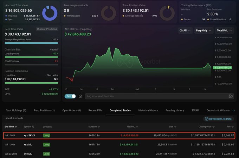Sort by Net PnL column arrow
Screen dimensions: 239x158
[137, 127]
